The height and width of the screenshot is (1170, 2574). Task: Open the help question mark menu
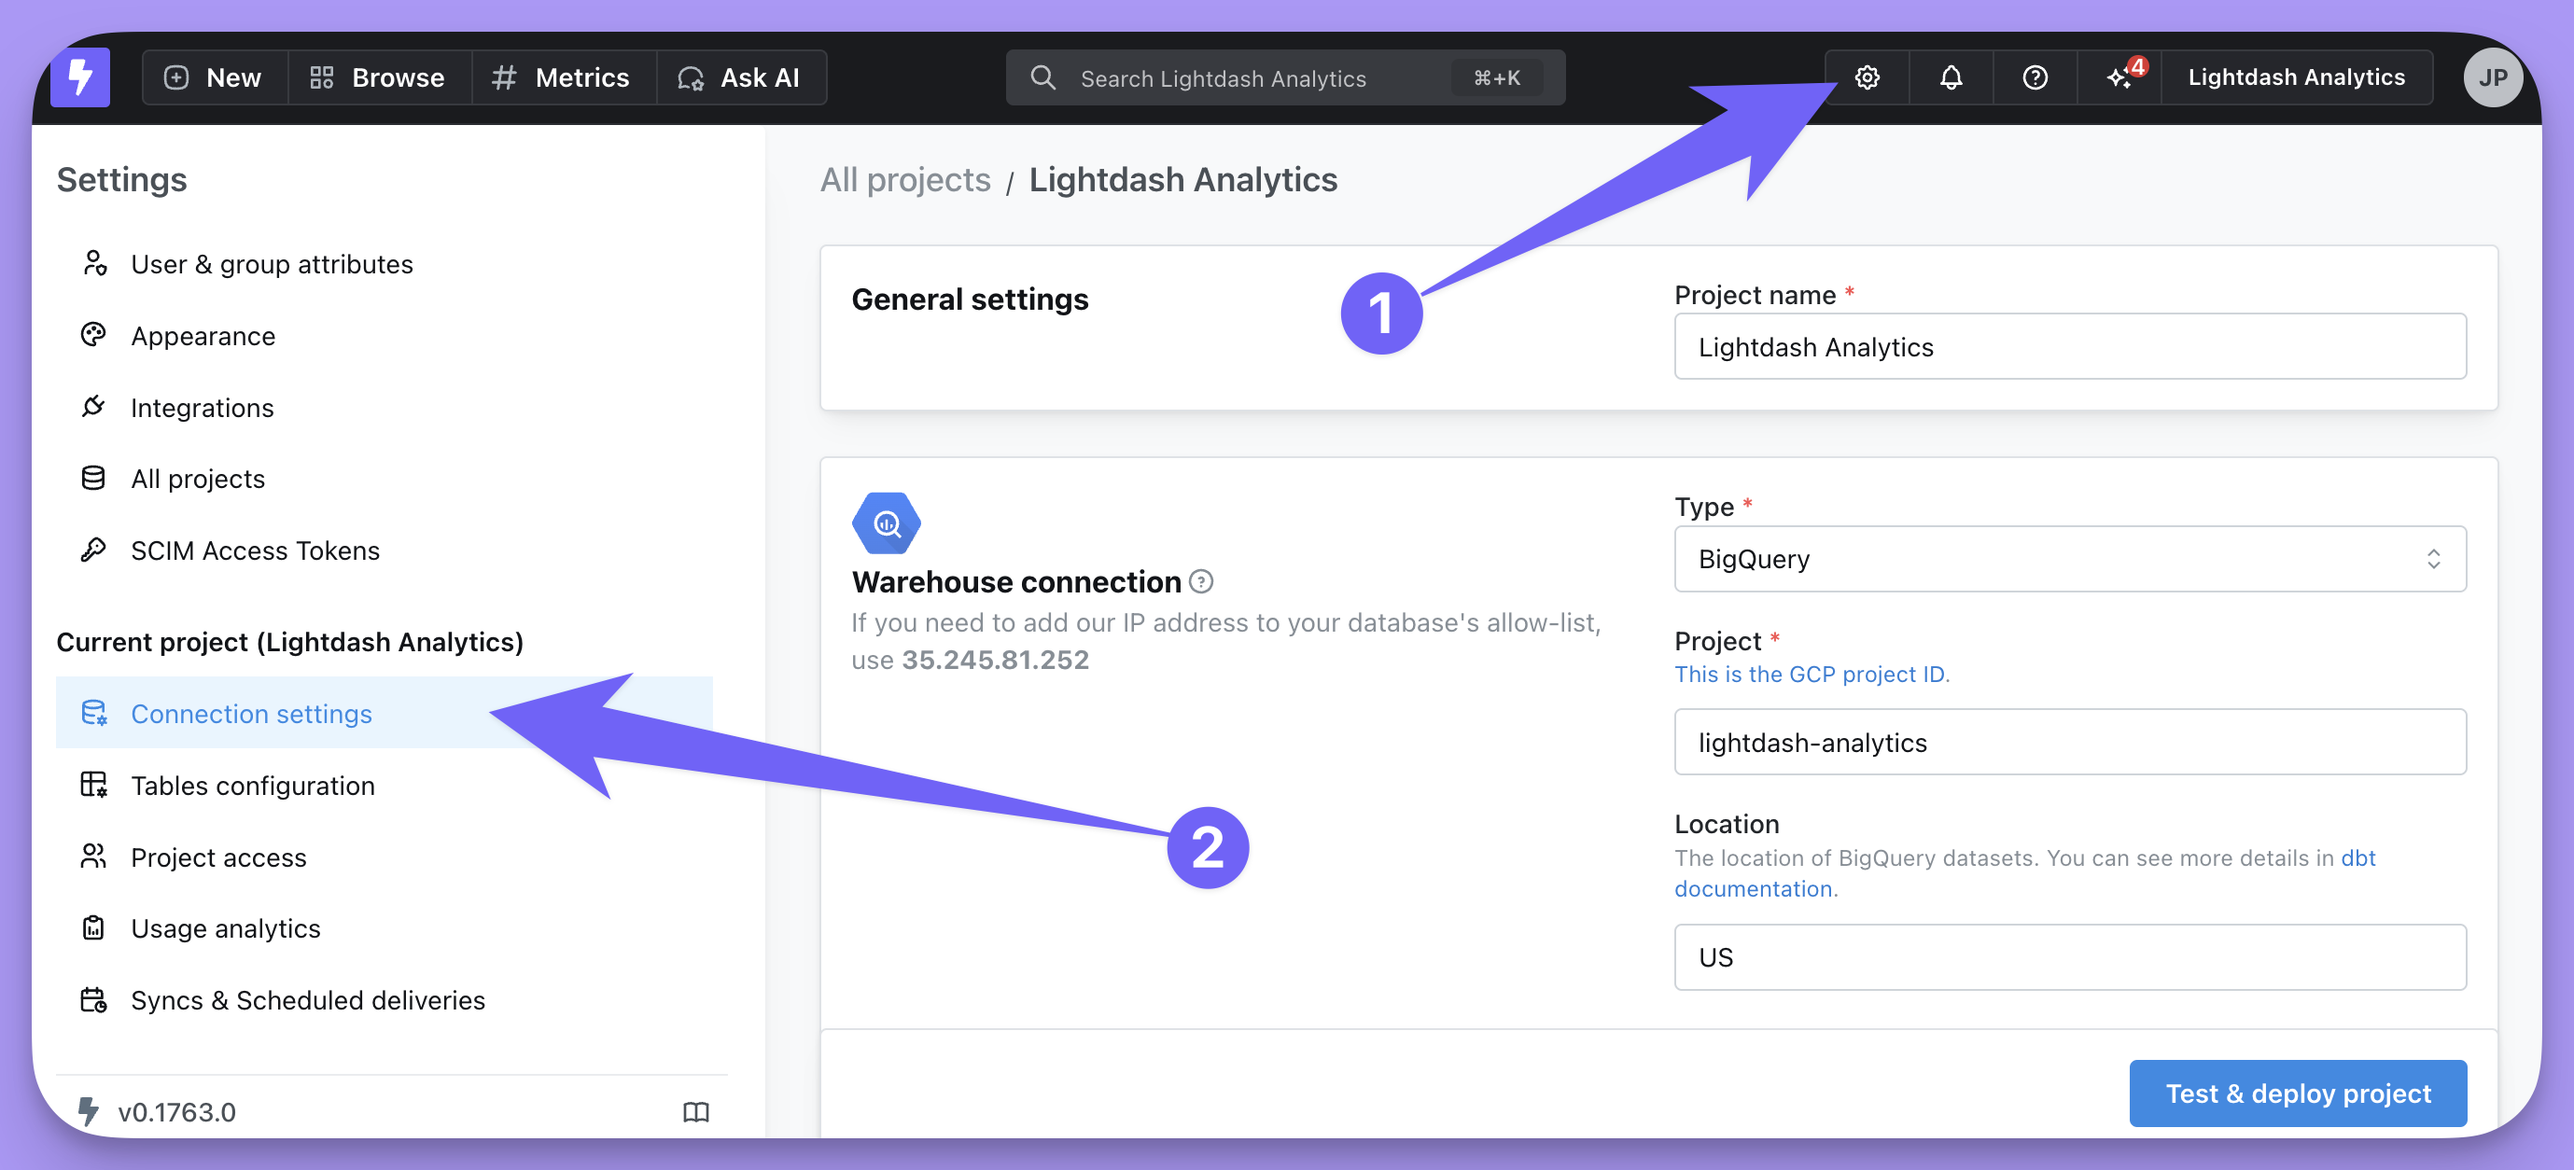pos(2035,78)
